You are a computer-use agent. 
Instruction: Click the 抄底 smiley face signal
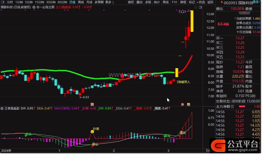pyautogui.click(x=92, y=132)
